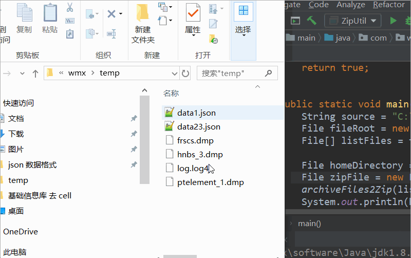Open 图片 in quick access
The height and width of the screenshot is (258, 411).
point(16,150)
